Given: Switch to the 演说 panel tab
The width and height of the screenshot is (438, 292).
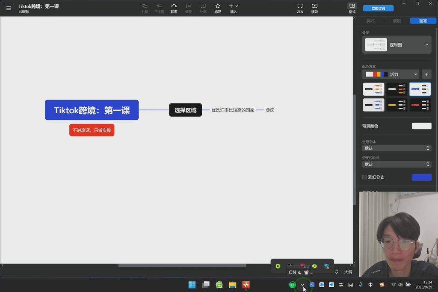Looking at the screenshot, I should tap(397, 21).
